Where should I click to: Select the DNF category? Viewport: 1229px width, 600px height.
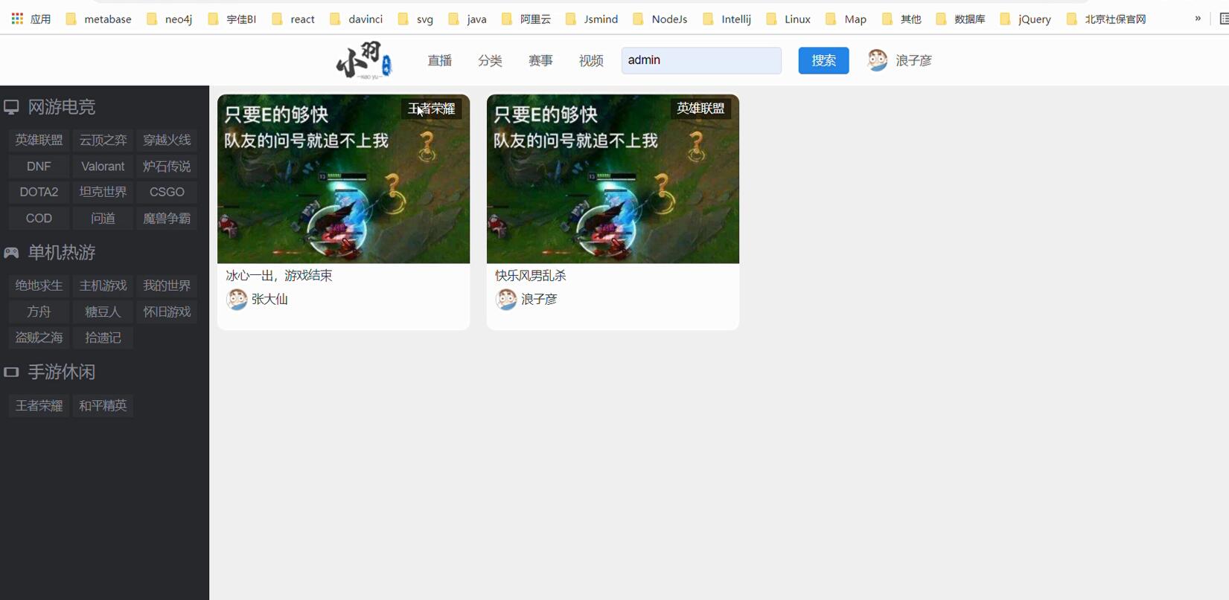39,166
